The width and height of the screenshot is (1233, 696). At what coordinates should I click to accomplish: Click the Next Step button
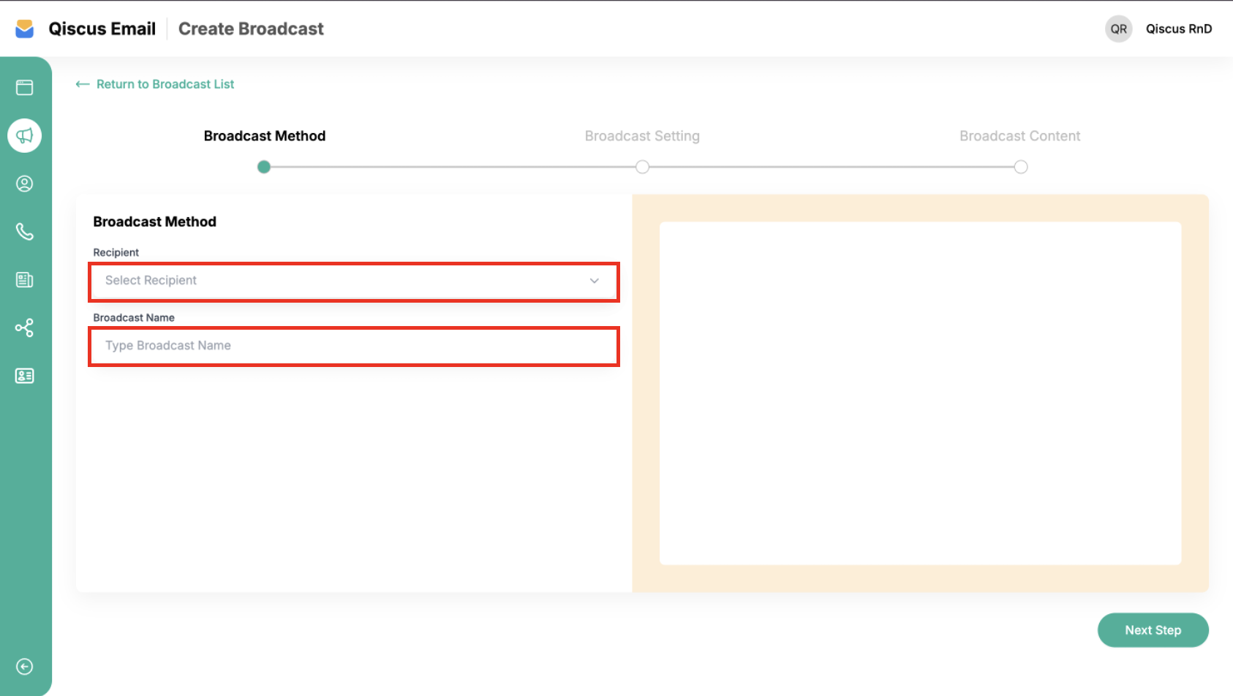pyautogui.click(x=1153, y=630)
